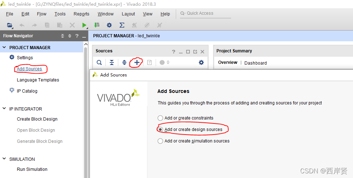Open project icon in main toolbar
Viewport: 353px width, 178px height.
pos(10,25)
